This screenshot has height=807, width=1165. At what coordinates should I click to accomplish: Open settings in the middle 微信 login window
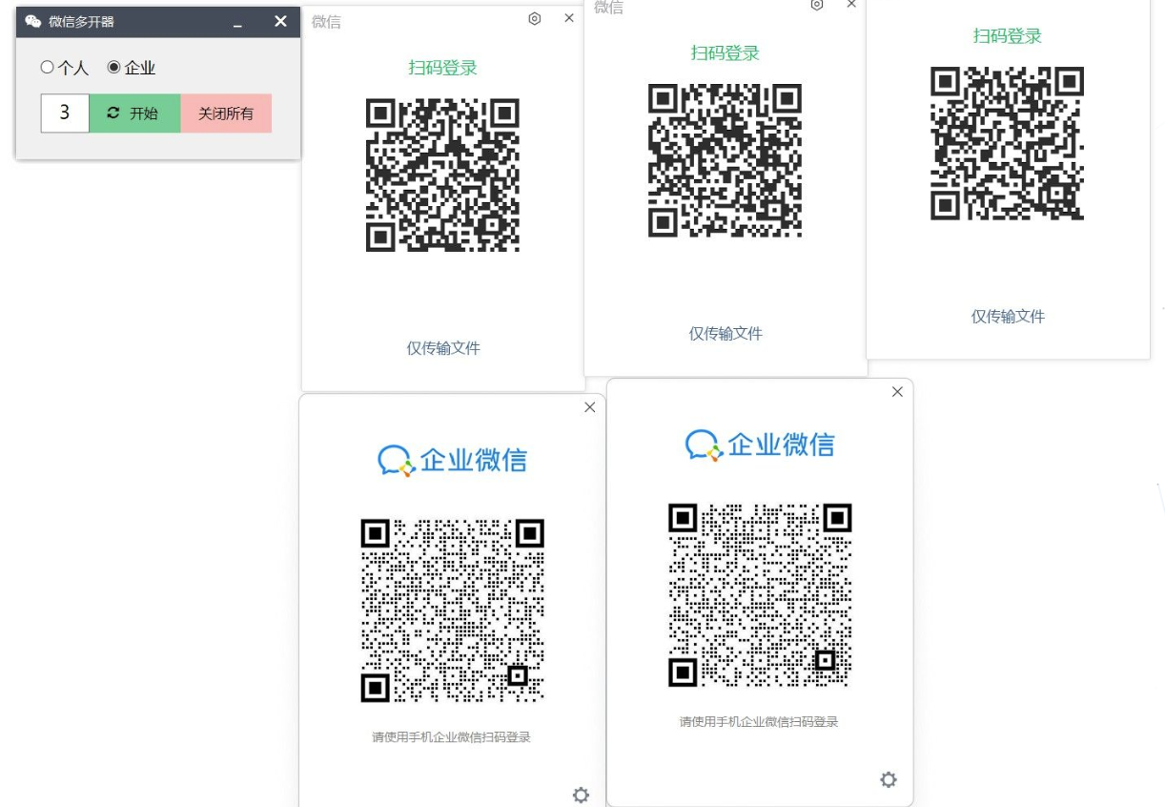point(817,5)
